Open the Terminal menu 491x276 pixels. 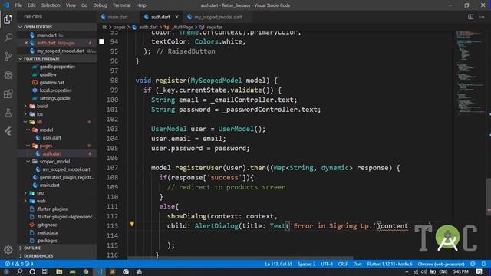pos(121,5)
